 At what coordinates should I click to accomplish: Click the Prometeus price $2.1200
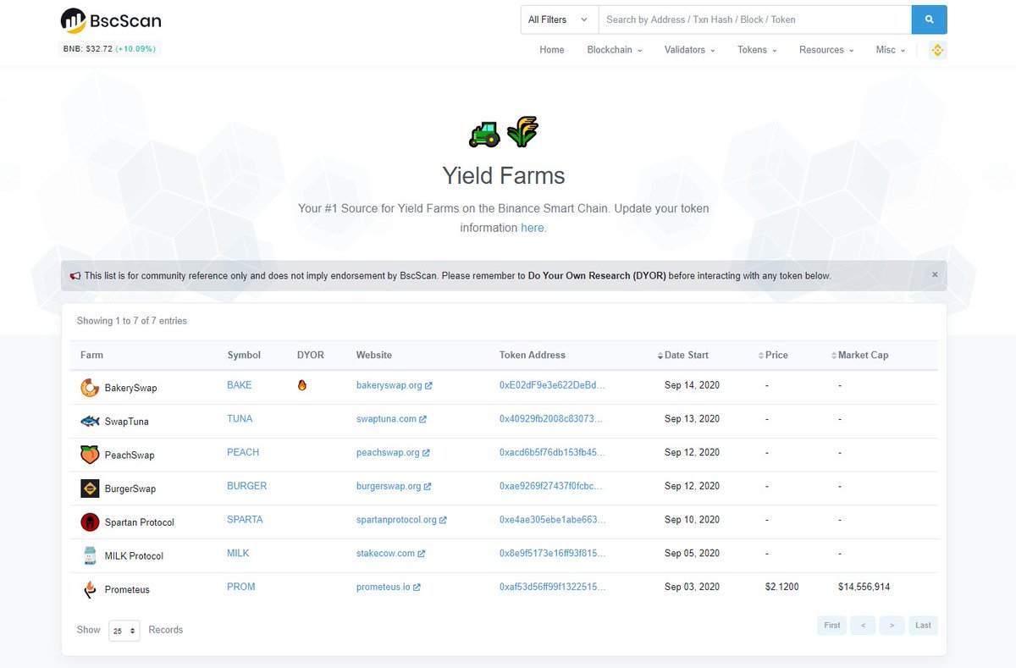(x=782, y=587)
